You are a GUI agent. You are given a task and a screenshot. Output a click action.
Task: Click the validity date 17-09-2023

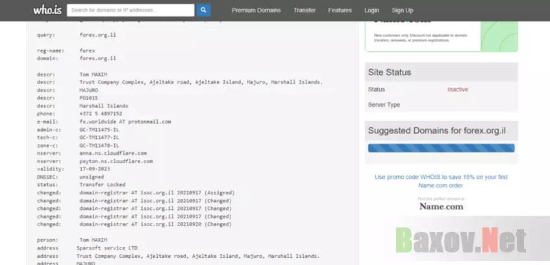pyautogui.click(x=95, y=168)
